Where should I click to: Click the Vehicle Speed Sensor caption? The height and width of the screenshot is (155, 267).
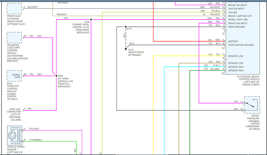point(15,150)
